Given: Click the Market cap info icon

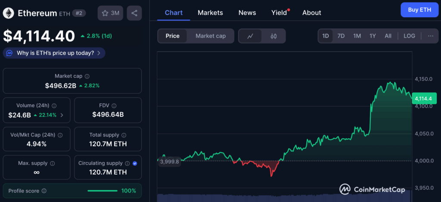Looking at the screenshot, I should pyautogui.click(x=87, y=76).
